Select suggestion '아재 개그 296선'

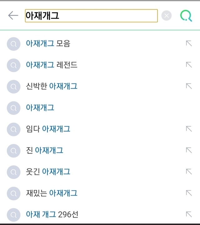[52, 214]
